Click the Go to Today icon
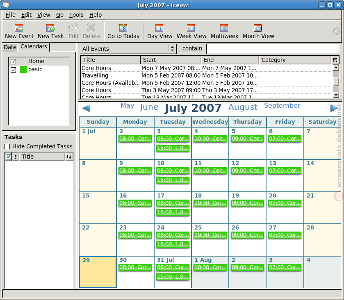Screen dimensions: 344x300 tap(123, 28)
